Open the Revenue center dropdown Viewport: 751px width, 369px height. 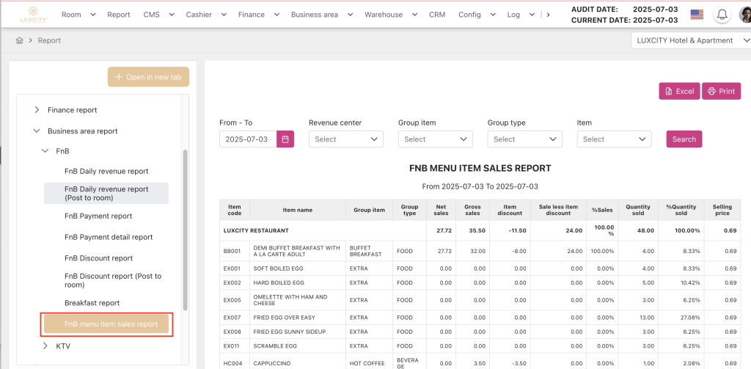[x=345, y=139]
